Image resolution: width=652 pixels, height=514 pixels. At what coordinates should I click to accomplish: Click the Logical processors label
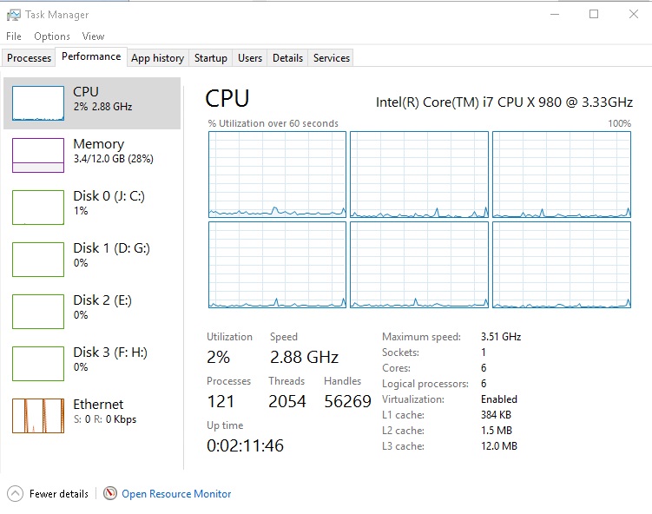click(425, 384)
